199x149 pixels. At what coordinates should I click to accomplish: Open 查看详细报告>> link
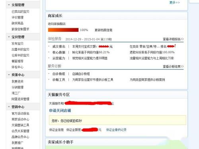click(173, 39)
